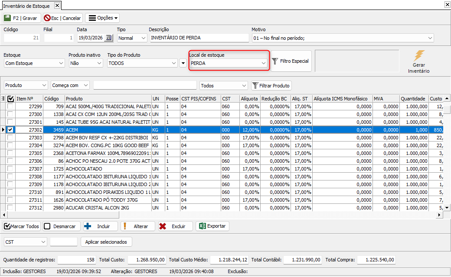This screenshot has width=451, height=277.
Task: Open the Motivo dropdown list
Action: (430, 38)
